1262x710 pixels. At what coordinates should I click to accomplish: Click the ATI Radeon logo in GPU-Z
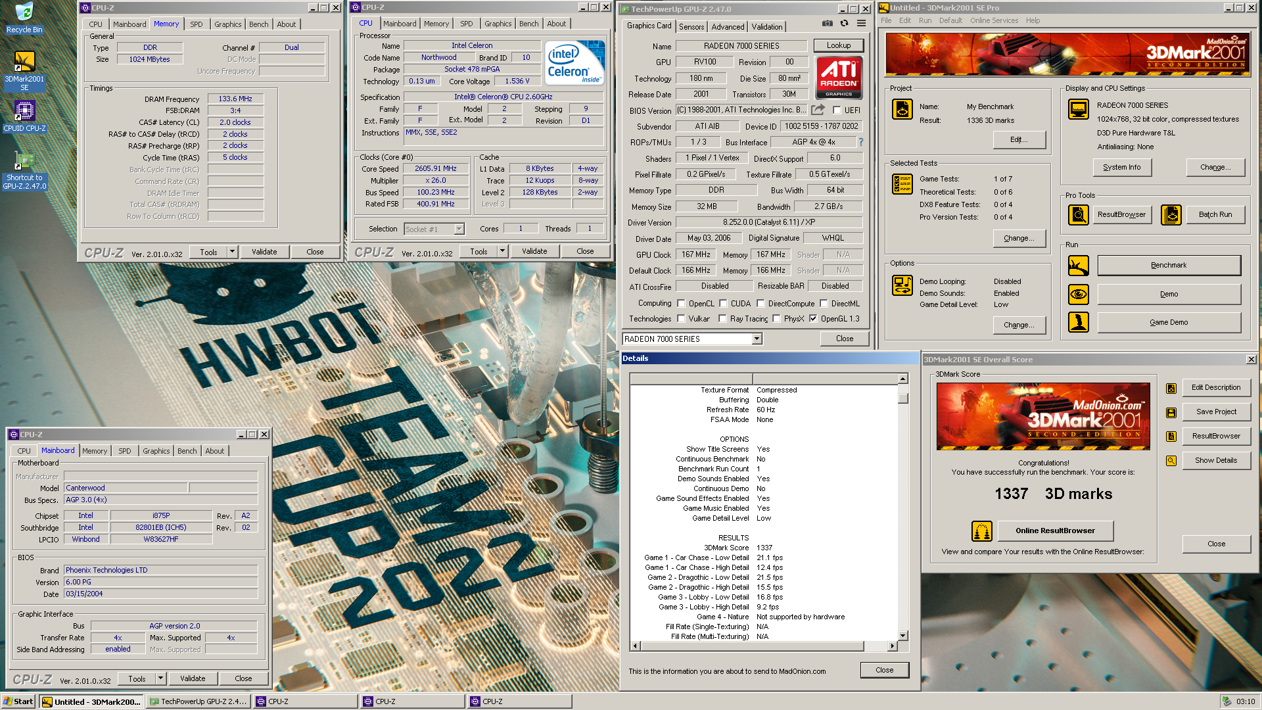tap(839, 78)
